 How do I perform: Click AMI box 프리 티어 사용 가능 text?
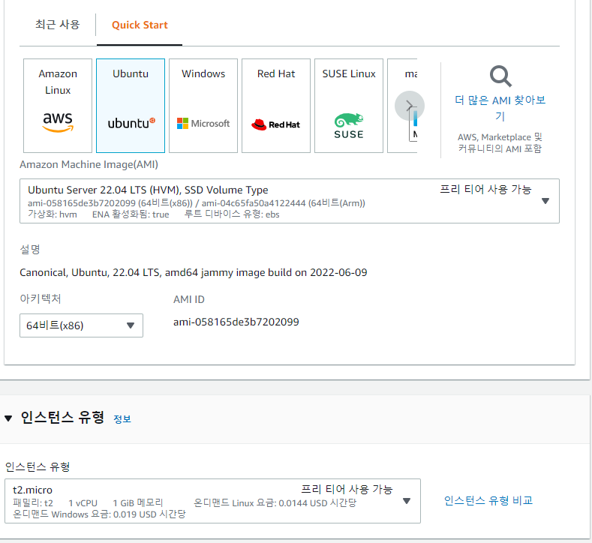tap(485, 189)
